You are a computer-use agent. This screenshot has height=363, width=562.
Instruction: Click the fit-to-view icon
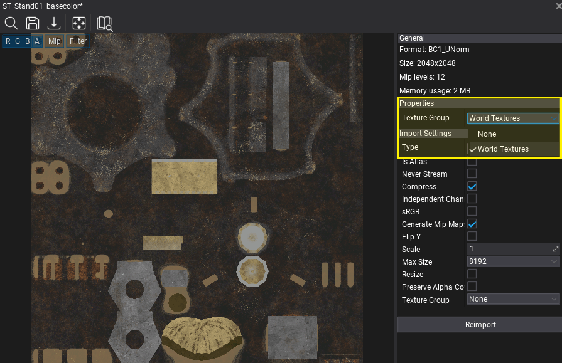click(78, 23)
